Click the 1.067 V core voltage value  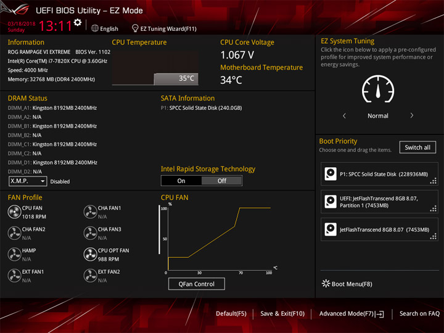tap(237, 55)
